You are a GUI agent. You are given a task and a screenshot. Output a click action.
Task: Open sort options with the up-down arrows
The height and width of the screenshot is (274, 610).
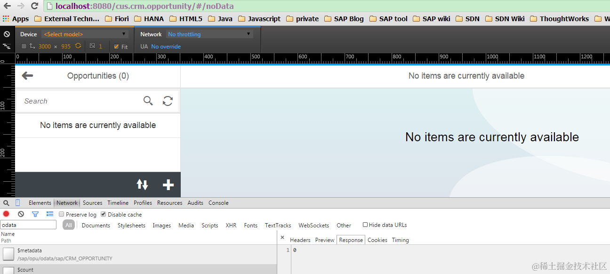coord(143,185)
